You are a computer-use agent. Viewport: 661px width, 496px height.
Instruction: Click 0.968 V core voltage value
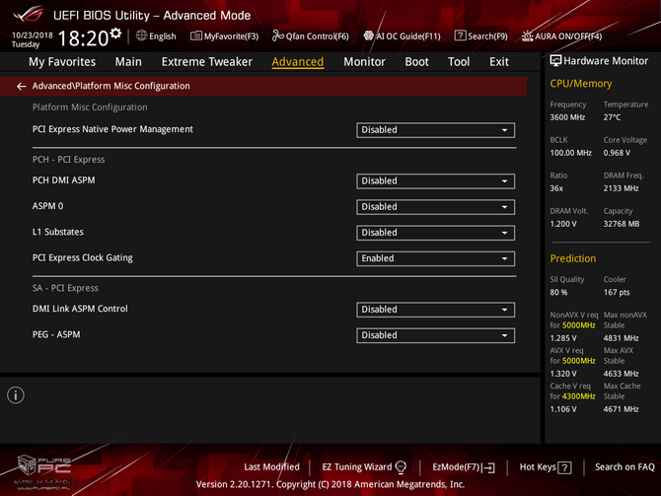coord(617,153)
